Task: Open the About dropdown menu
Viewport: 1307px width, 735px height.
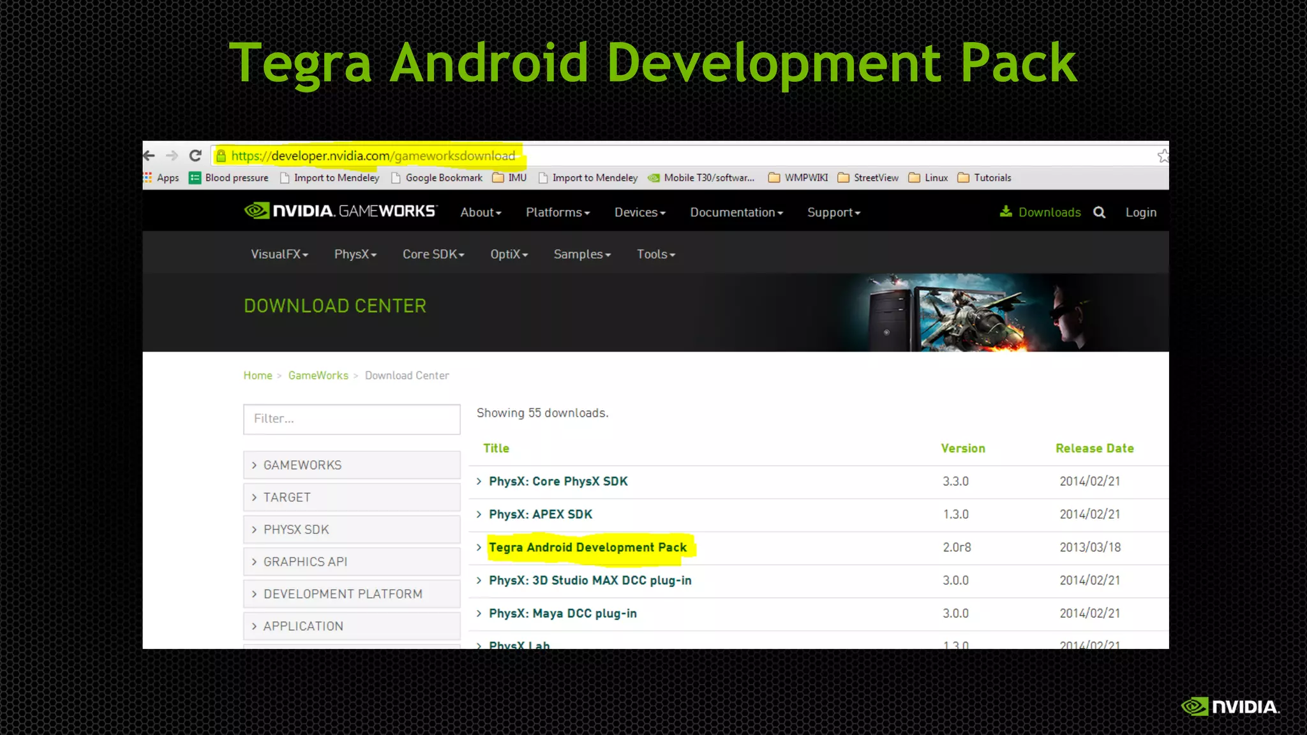Action: click(481, 212)
